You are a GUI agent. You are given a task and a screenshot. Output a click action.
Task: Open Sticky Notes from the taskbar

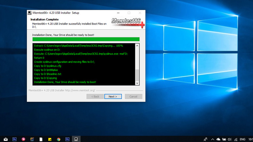click(50, 139)
